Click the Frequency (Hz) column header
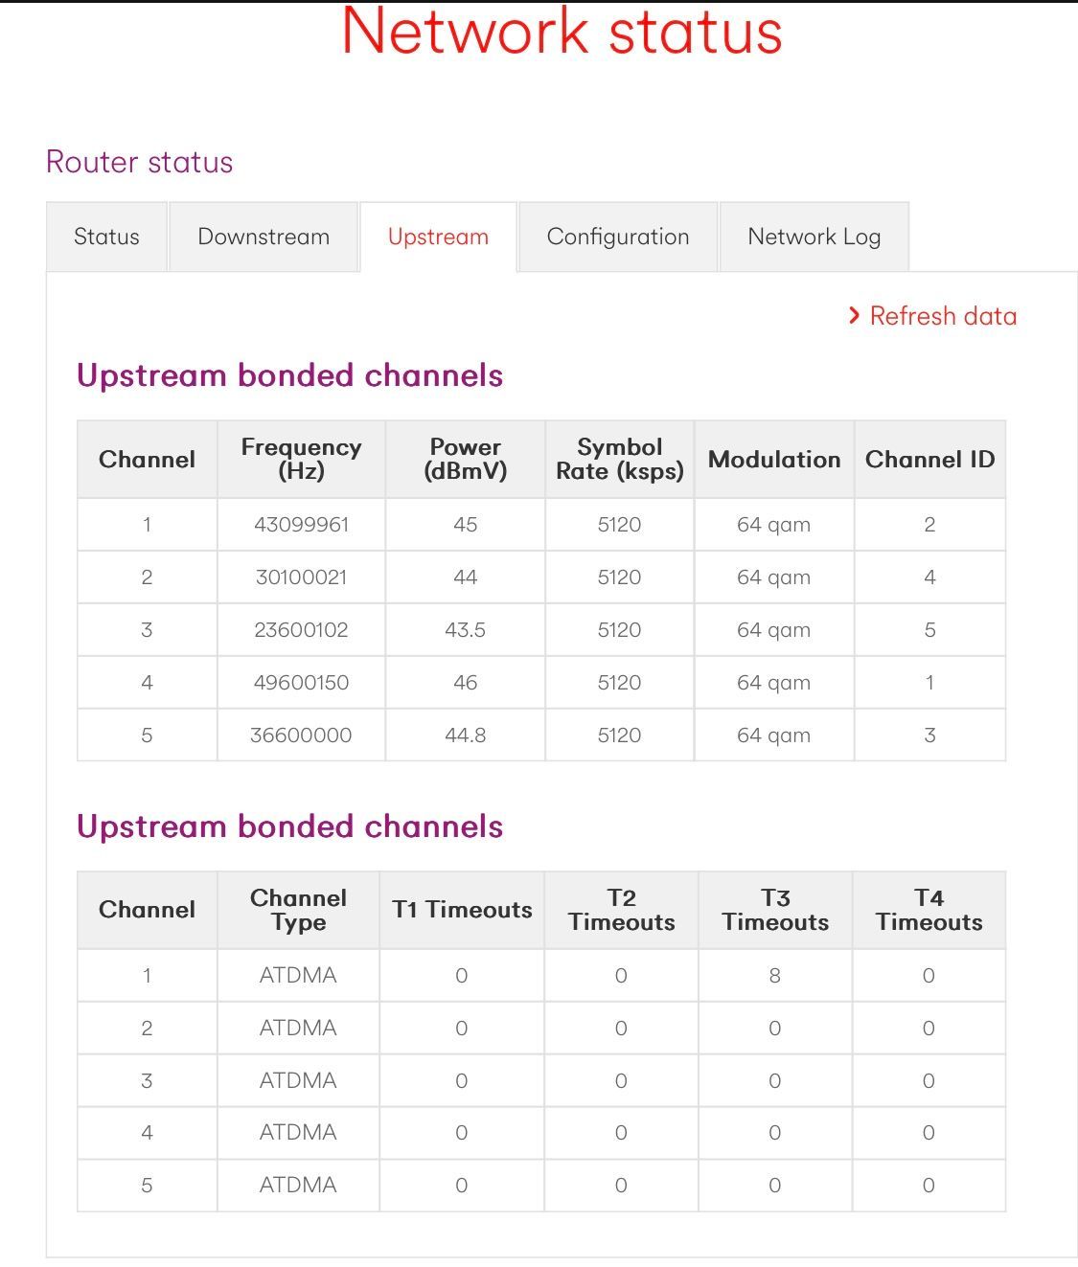 tap(301, 459)
